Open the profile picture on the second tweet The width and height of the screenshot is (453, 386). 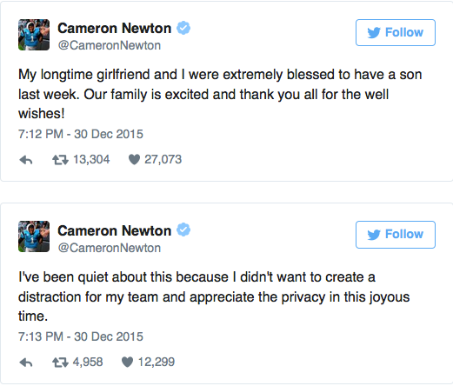pos(34,236)
